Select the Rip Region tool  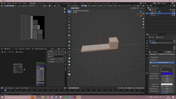pyautogui.click(x=69, y=78)
